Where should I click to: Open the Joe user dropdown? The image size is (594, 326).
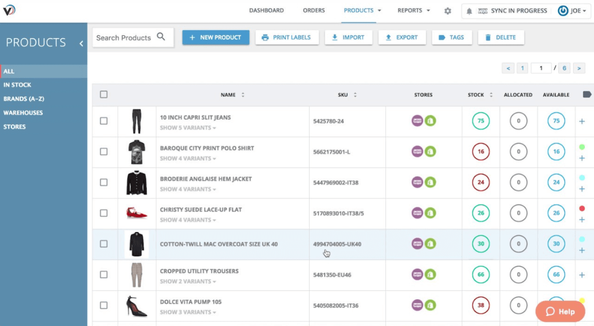click(x=573, y=10)
